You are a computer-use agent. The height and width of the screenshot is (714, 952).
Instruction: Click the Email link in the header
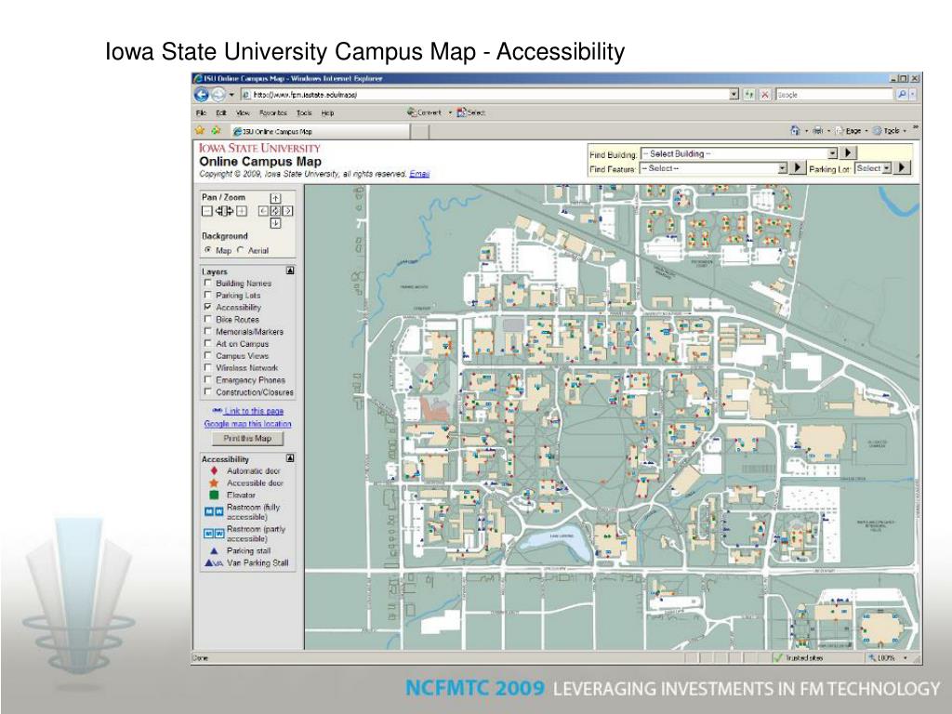point(419,174)
